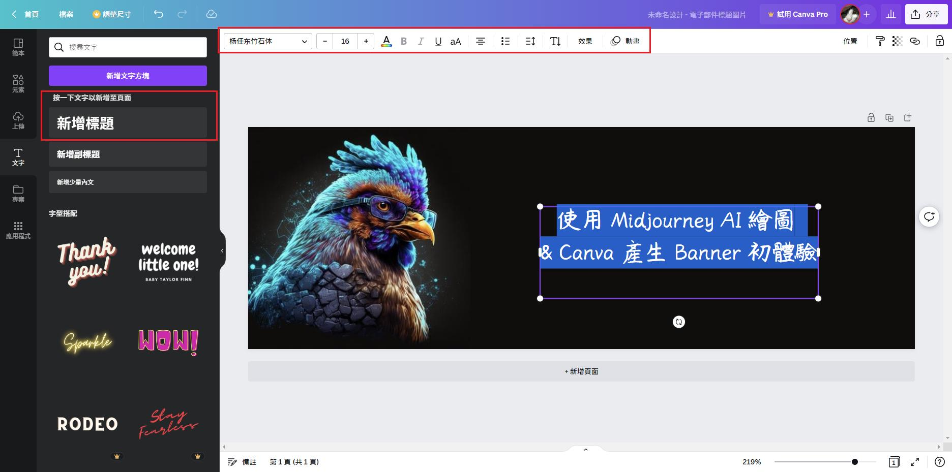Toggle bold formatting
The image size is (952, 472).
(x=404, y=41)
